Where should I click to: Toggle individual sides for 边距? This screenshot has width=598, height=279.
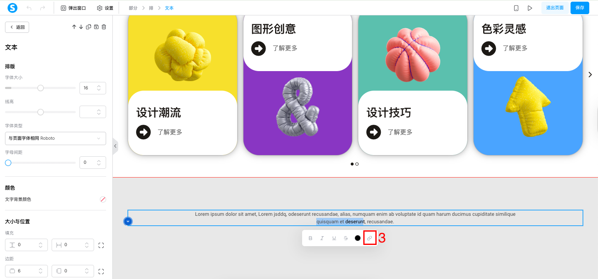101,271
